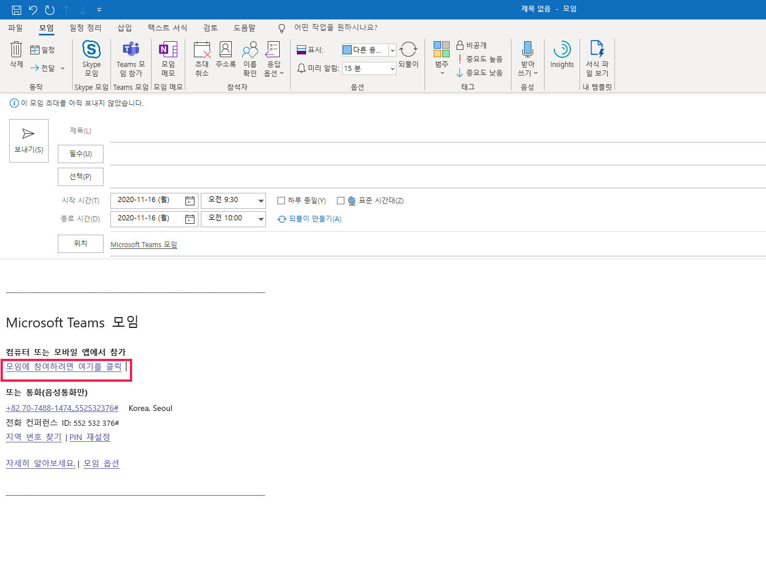
Task: Click PIN 재설정 link
Action: pyautogui.click(x=90, y=437)
